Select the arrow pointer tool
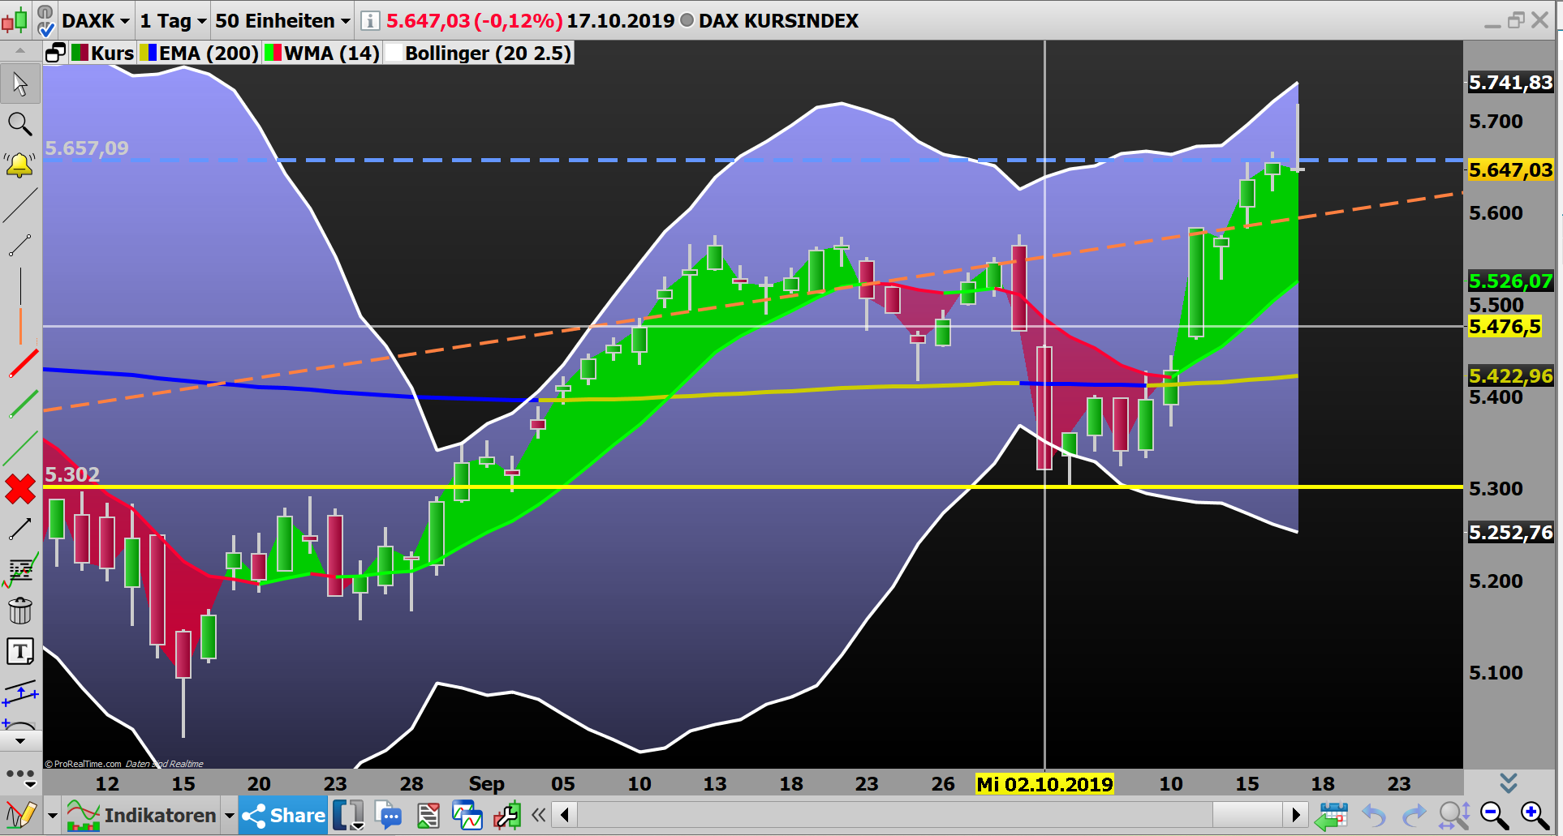The width and height of the screenshot is (1563, 836). pyautogui.click(x=20, y=84)
